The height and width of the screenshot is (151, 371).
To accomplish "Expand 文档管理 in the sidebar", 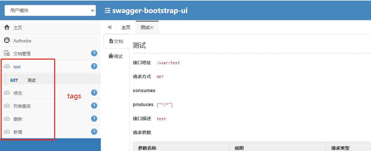I will [x=50, y=53].
